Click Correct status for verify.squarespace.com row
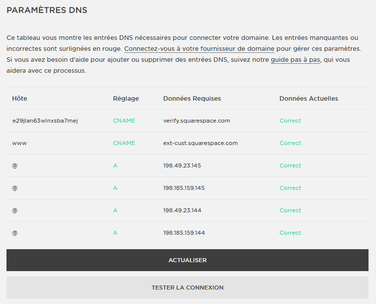The height and width of the screenshot is (304, 376). 290,121
